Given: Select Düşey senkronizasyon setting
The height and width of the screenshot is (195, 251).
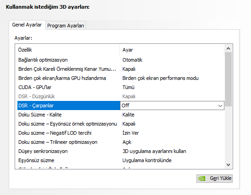Looking at the screenshot, I should [121, 151].
